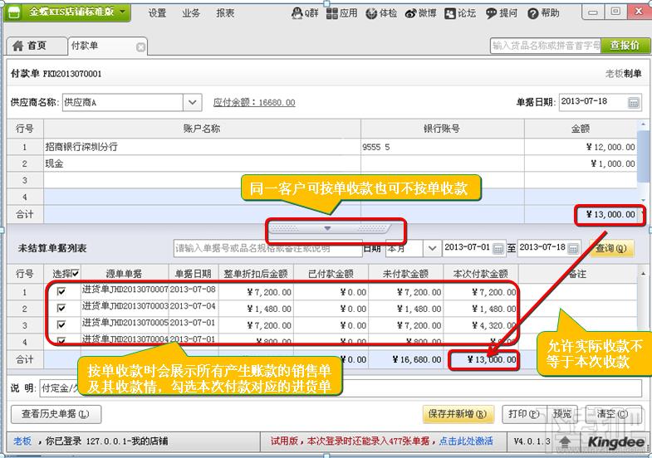
Task: Click the 预览 button
Action: click(x=562, y=414)
